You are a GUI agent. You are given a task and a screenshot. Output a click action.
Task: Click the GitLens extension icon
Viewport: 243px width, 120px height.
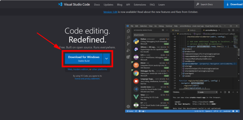(136, 49)
